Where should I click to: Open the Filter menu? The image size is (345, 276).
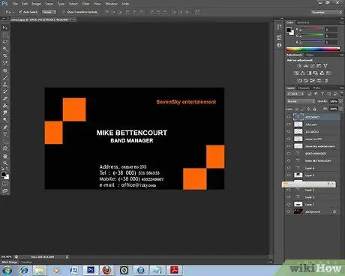tap(85, 4)
